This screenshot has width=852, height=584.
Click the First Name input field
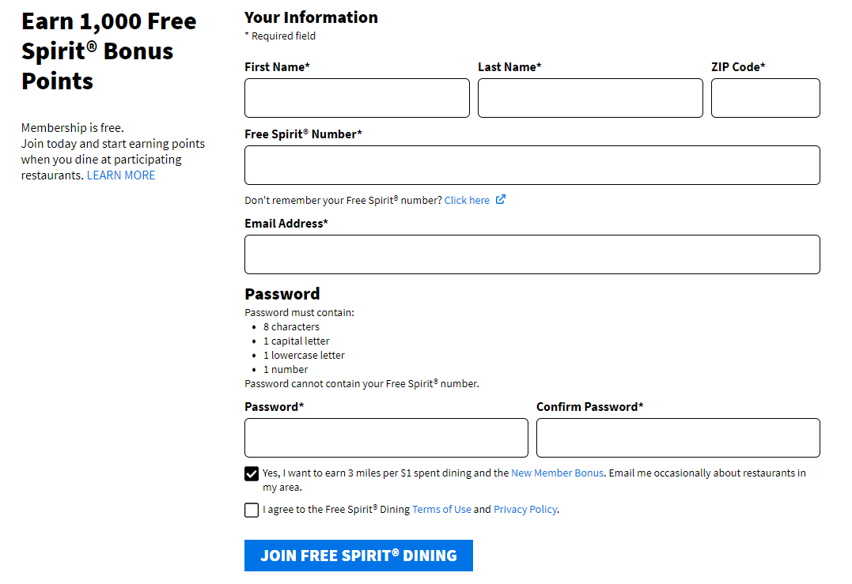point(357,98)
